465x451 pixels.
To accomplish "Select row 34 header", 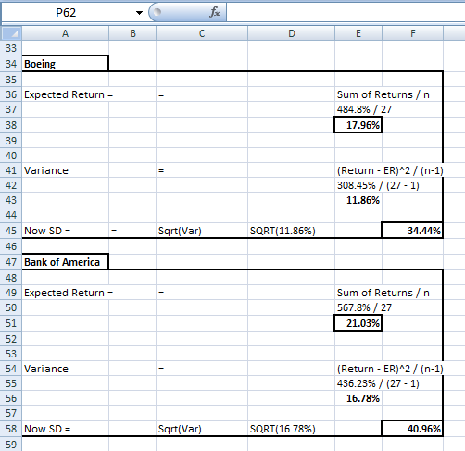I will click(11, 64).
